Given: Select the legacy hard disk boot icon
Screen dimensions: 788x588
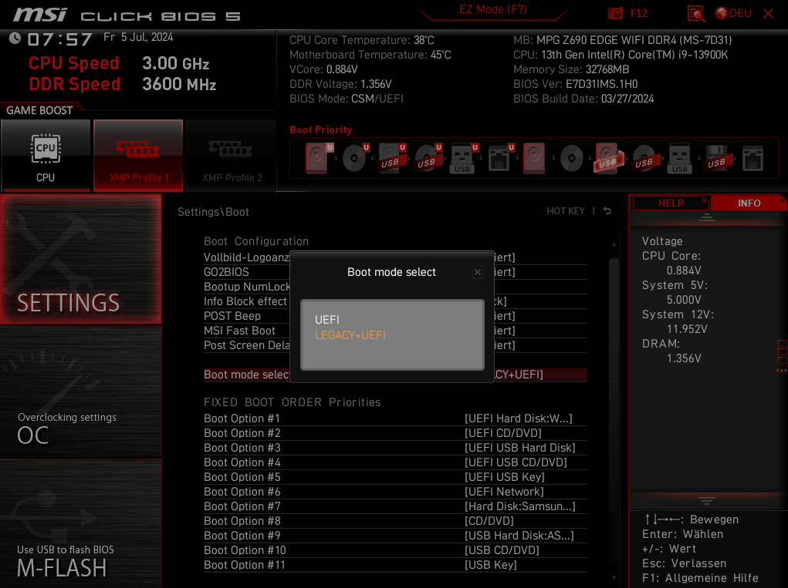Looking at the screenshot, I should coord(534,158).
